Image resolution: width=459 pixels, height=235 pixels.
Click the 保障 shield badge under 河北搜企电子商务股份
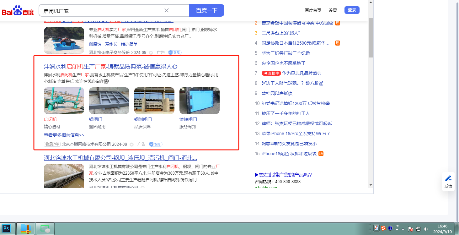(x=175, y=52)
